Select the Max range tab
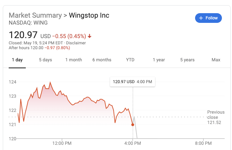The height and width of the screenshot is (150, 232). click(x=216, y=60)
